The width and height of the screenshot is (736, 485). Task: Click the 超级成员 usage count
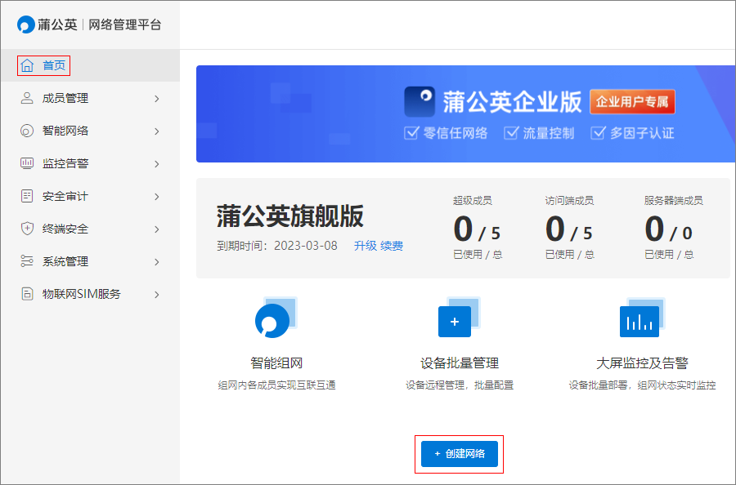pos(477,229)
